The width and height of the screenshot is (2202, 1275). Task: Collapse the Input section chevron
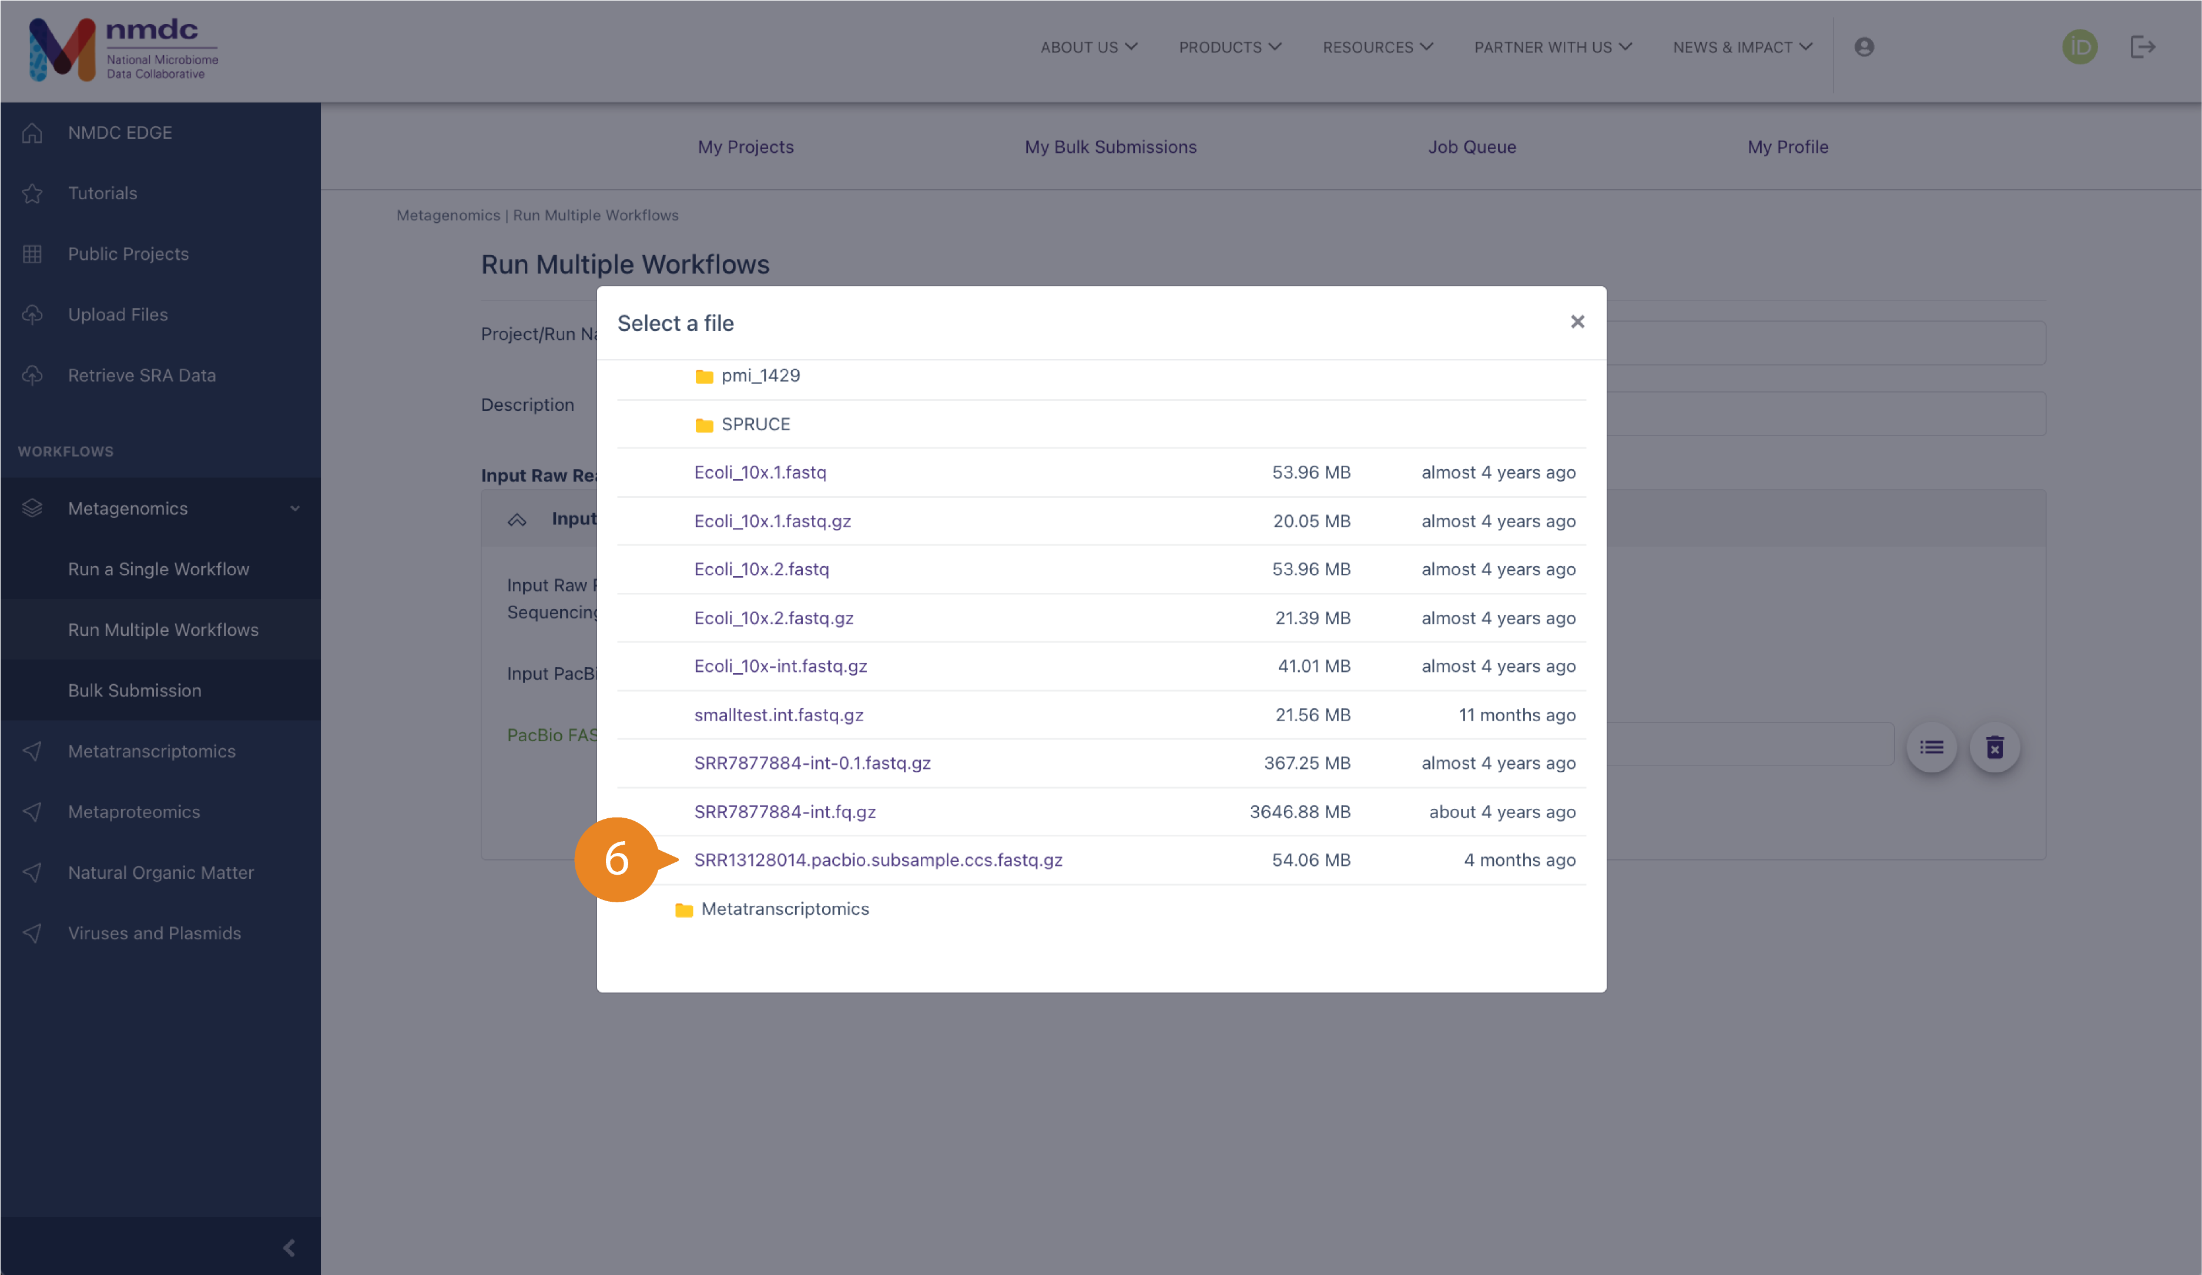(x=517, y=520)
